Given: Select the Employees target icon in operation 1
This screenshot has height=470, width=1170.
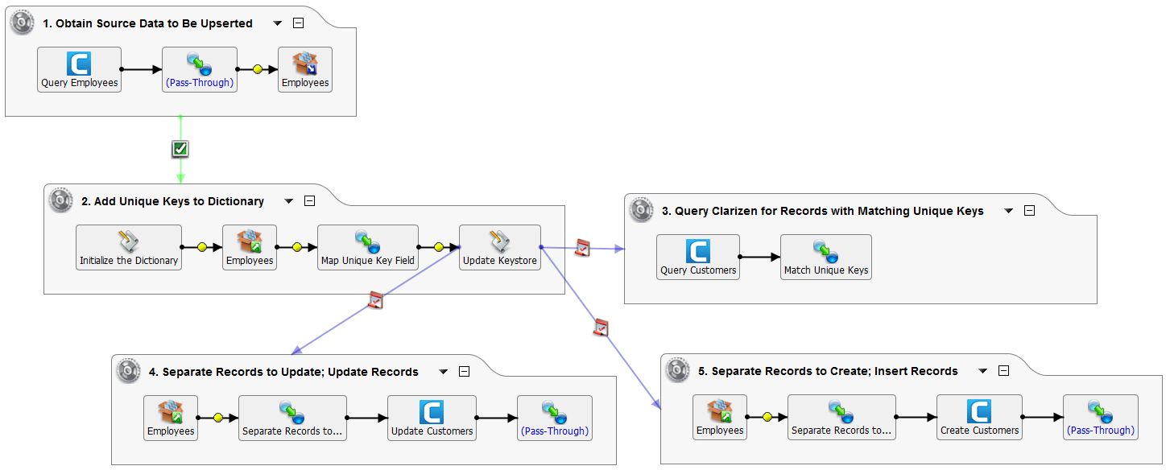Looking at the screenshot, I should click(x=305, y=64).
